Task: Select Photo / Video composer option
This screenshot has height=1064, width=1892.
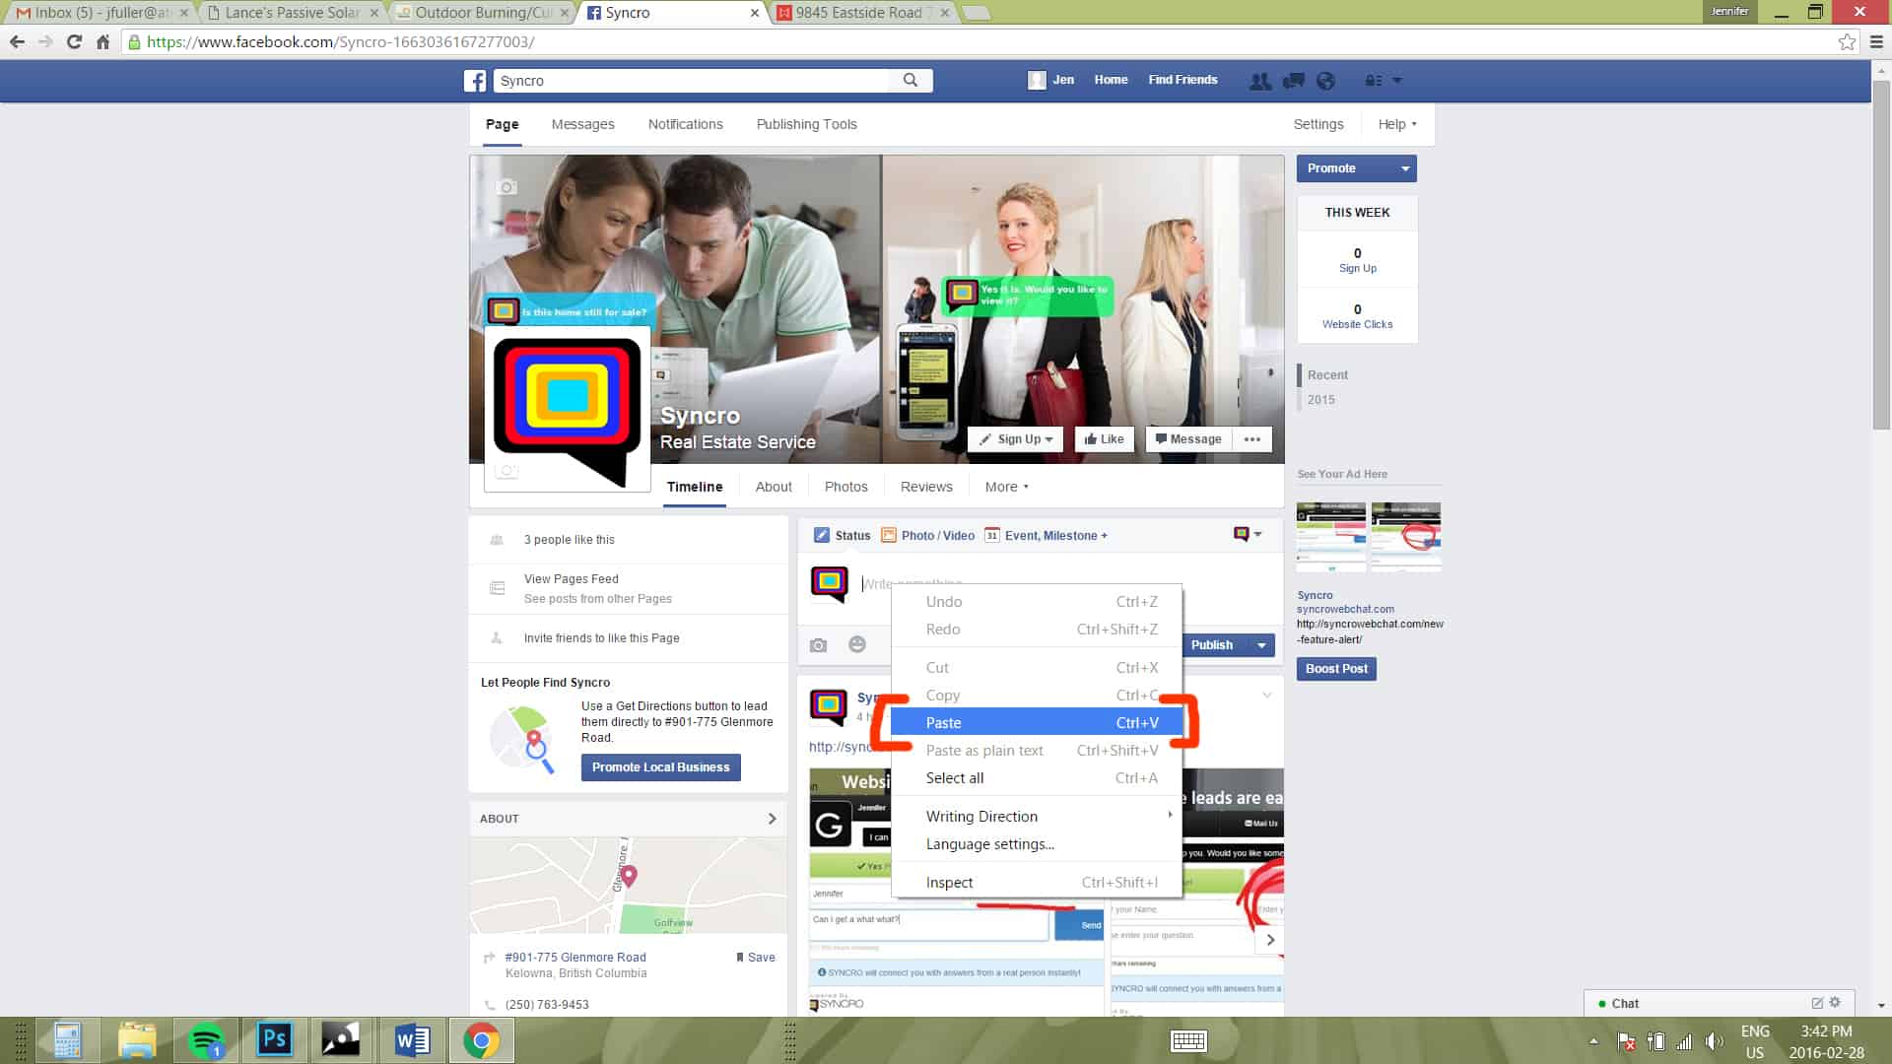Action: point(928,535)
